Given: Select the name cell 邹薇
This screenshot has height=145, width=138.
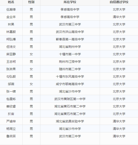Looking at the screenshot, I should click(x=11, y=84).
